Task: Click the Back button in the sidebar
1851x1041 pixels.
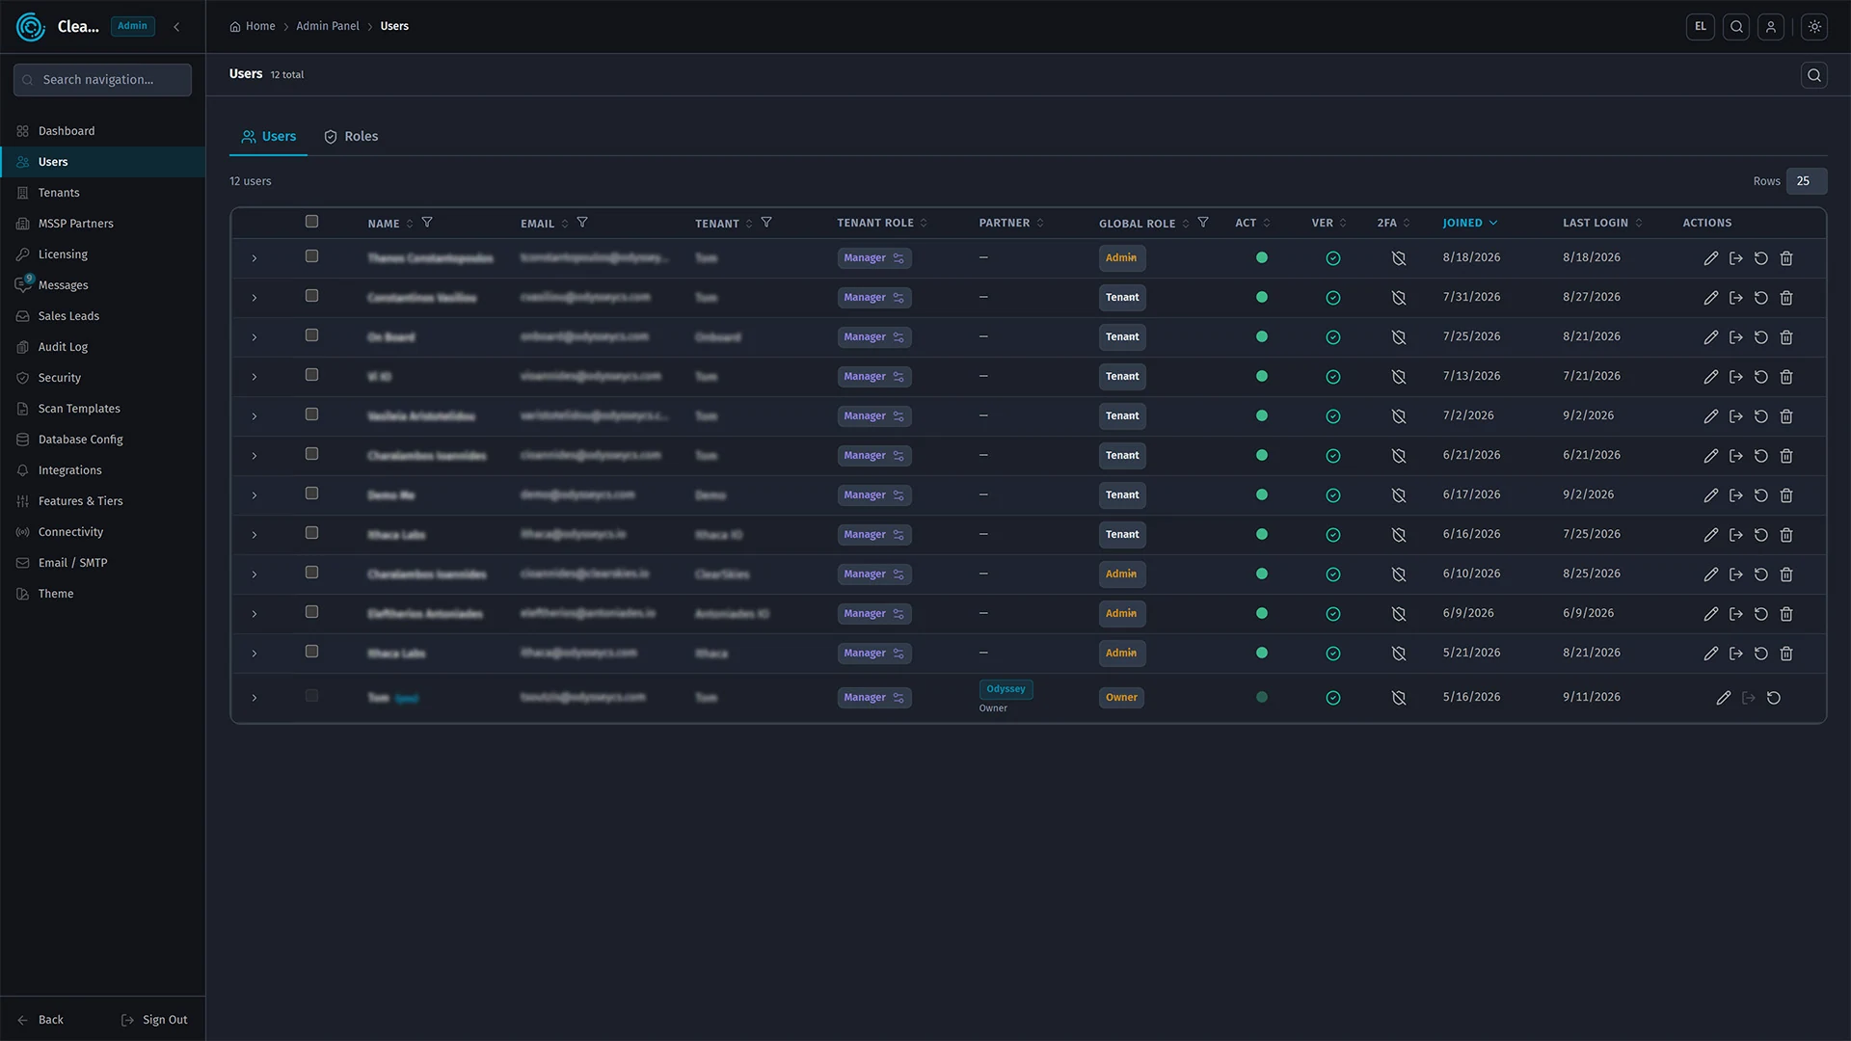Action: click(x=40, y=1020)
